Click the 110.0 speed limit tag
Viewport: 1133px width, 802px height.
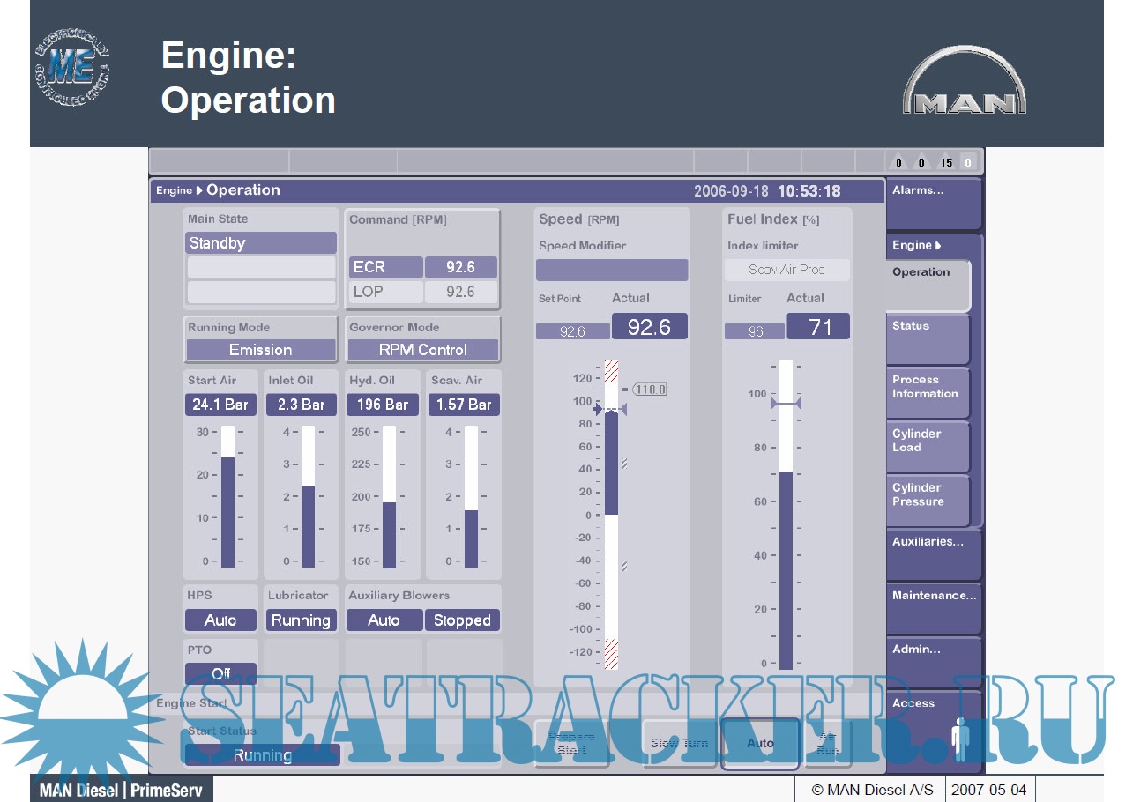click(x=649, y=390)
